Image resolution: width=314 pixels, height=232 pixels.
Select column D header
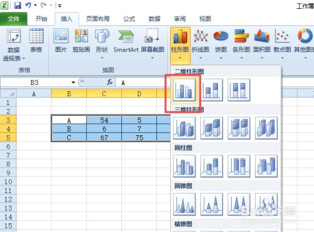pyautogui.click(x=139, y=94)
